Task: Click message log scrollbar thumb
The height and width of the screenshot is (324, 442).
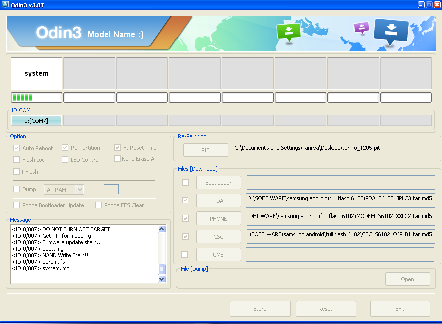Action: (x=162, y=269)
